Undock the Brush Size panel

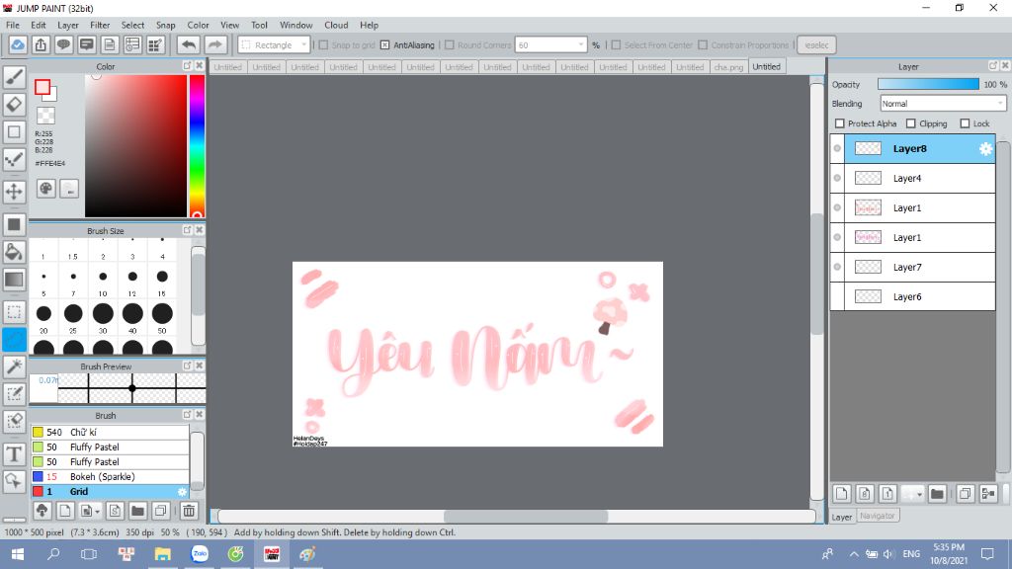click(187, 229)
